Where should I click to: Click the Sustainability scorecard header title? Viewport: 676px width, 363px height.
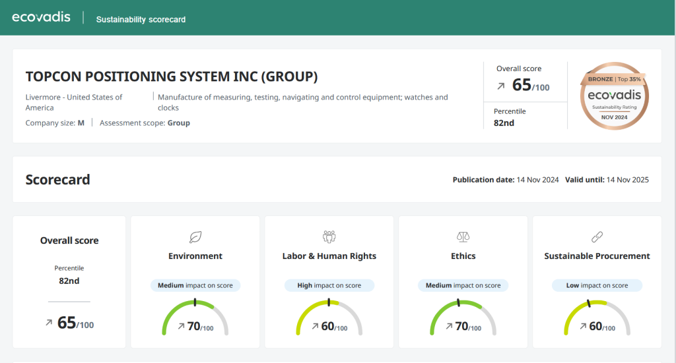point(141,19)
